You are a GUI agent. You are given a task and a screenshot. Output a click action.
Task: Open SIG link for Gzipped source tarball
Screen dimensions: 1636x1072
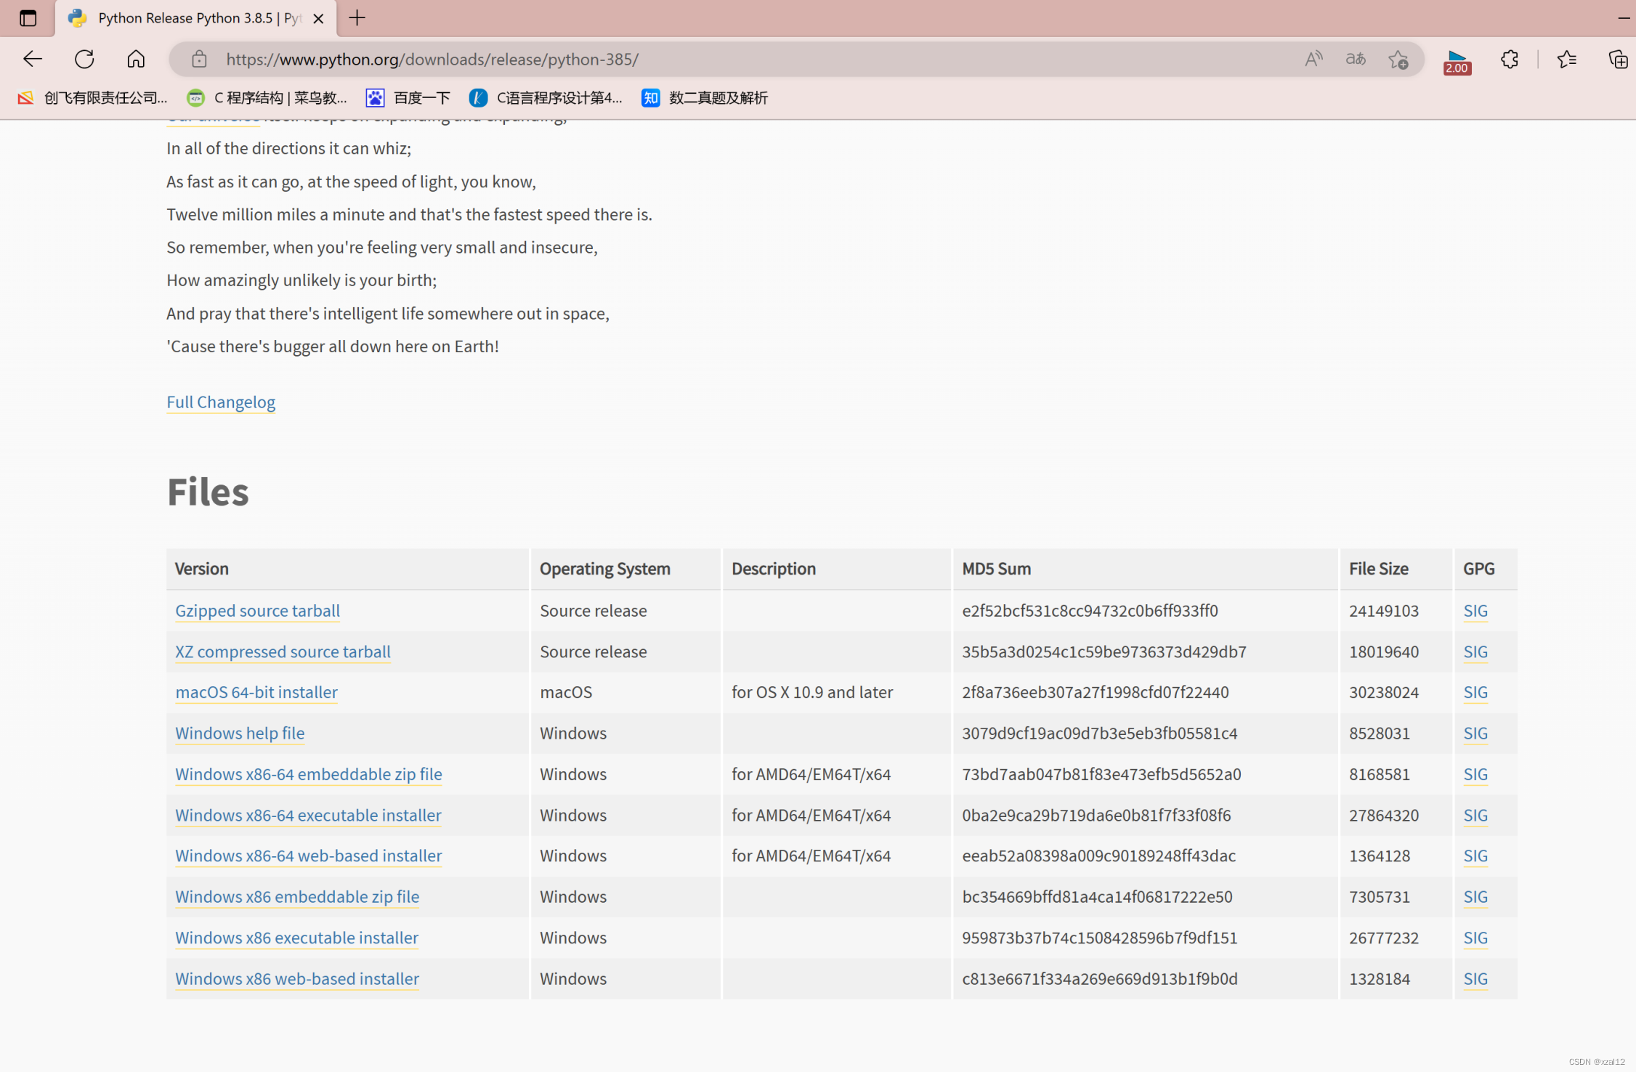(1475, 611)
